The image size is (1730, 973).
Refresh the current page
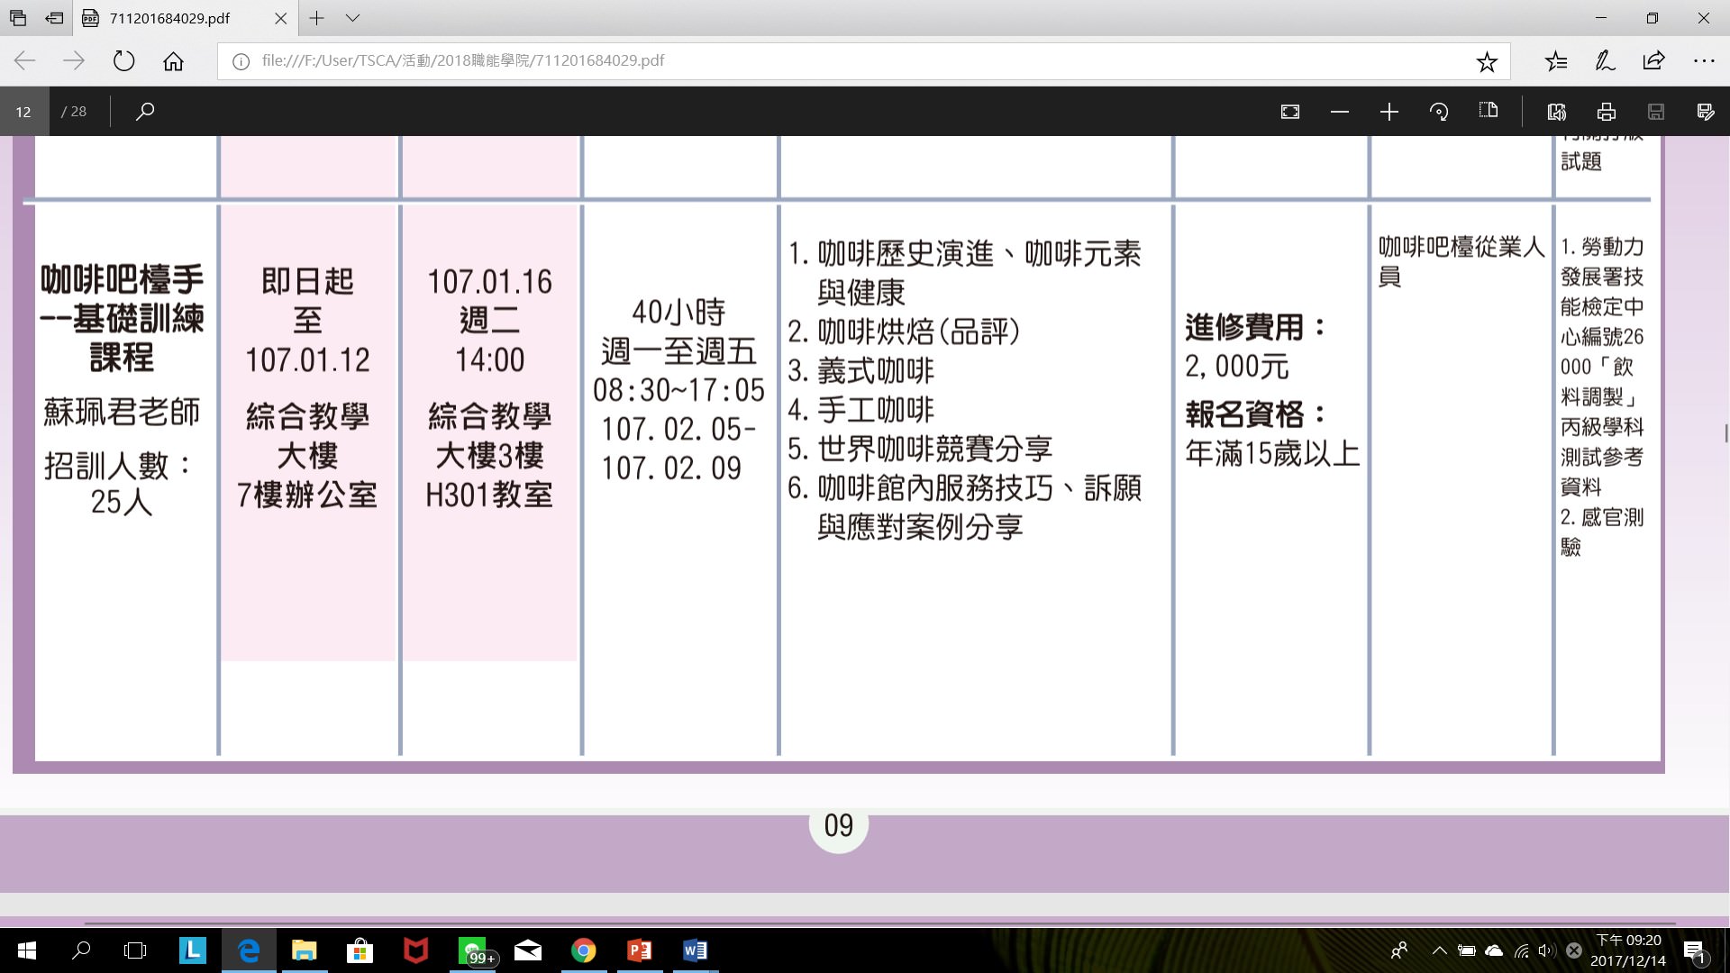[123, 61]
